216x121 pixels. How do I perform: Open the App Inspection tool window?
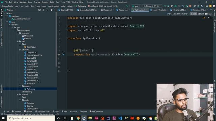(96, 111)
